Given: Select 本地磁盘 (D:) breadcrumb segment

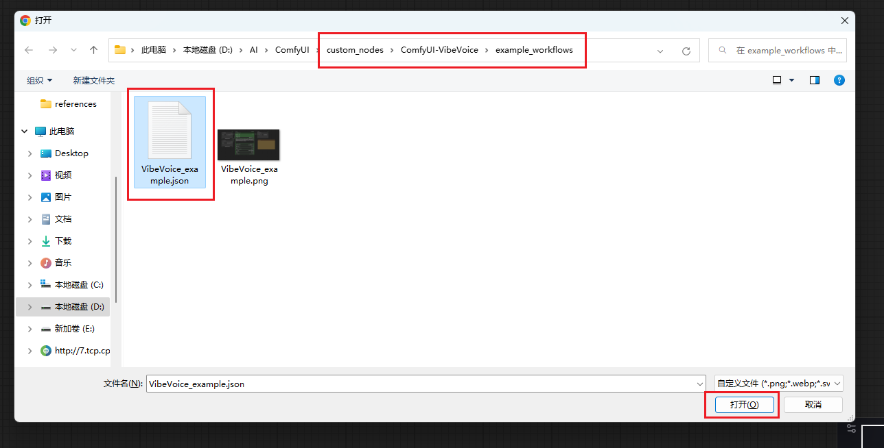Looking at the screenshot, I should 208,50.
